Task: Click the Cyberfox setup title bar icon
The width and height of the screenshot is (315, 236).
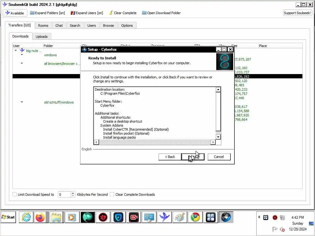Action: [x=84, y=49]
